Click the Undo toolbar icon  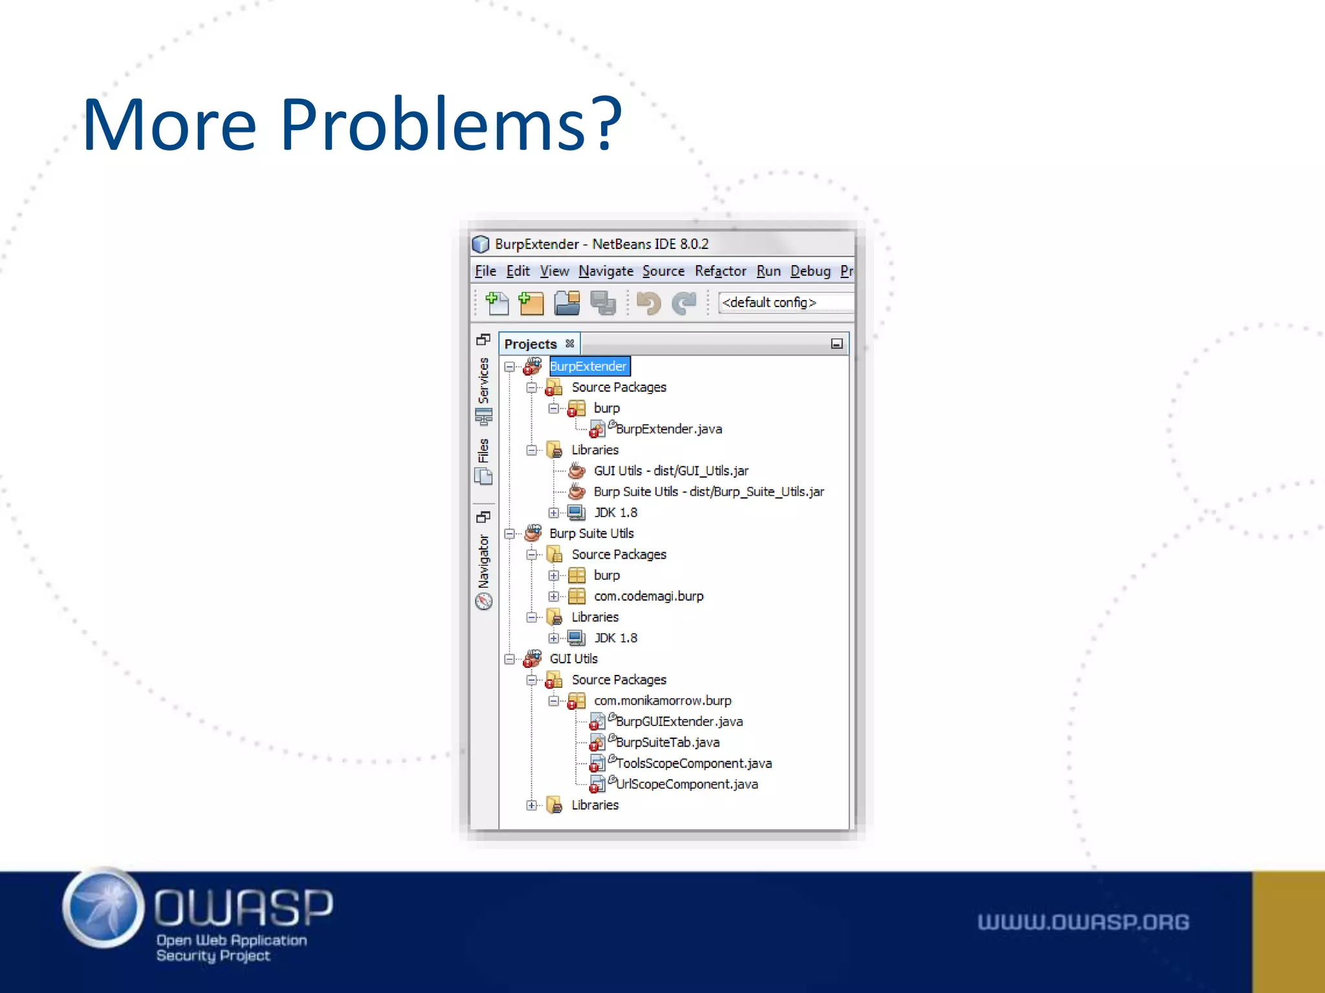coord(649,303)
